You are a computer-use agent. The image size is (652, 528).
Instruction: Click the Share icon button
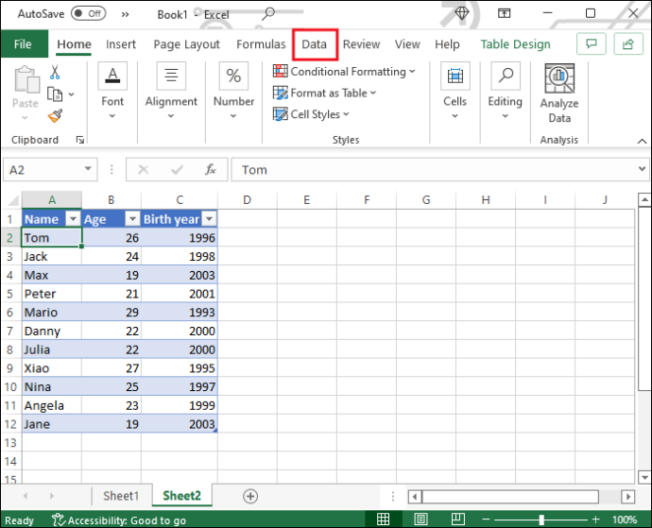pos(627,43)
